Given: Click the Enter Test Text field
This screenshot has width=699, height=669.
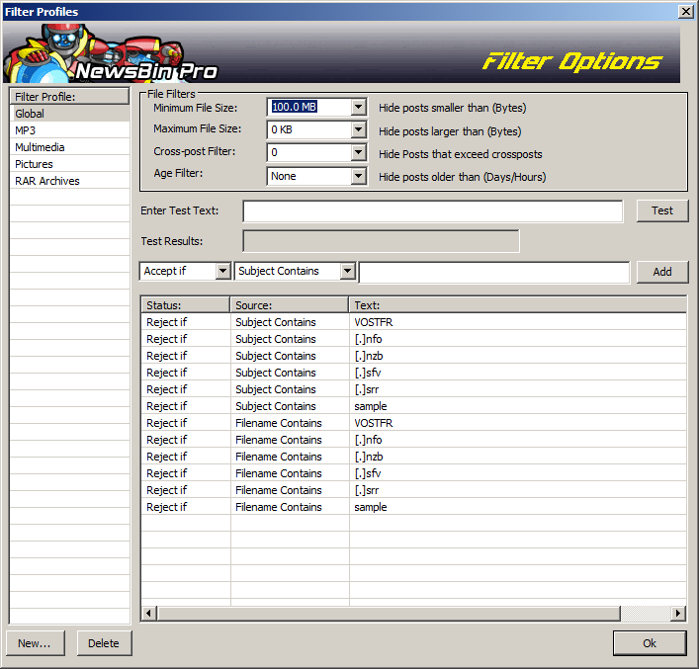Looking at the screenshot, I should click(x=432, y=211).
